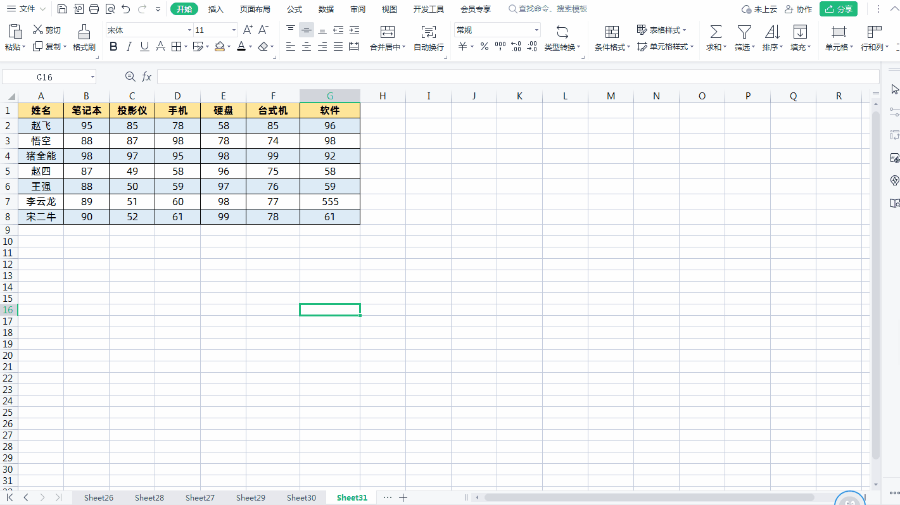Click the Redo arrow
This screenshot has height=505, width=900.
143,9
